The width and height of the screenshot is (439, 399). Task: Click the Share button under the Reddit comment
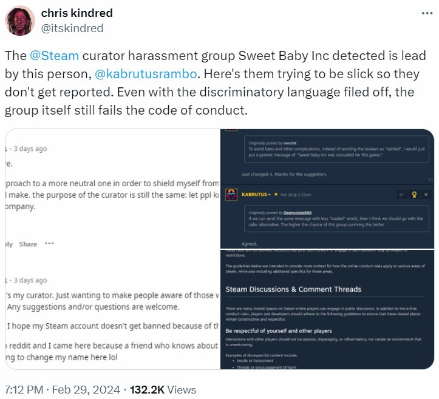(x=28, y=244)
